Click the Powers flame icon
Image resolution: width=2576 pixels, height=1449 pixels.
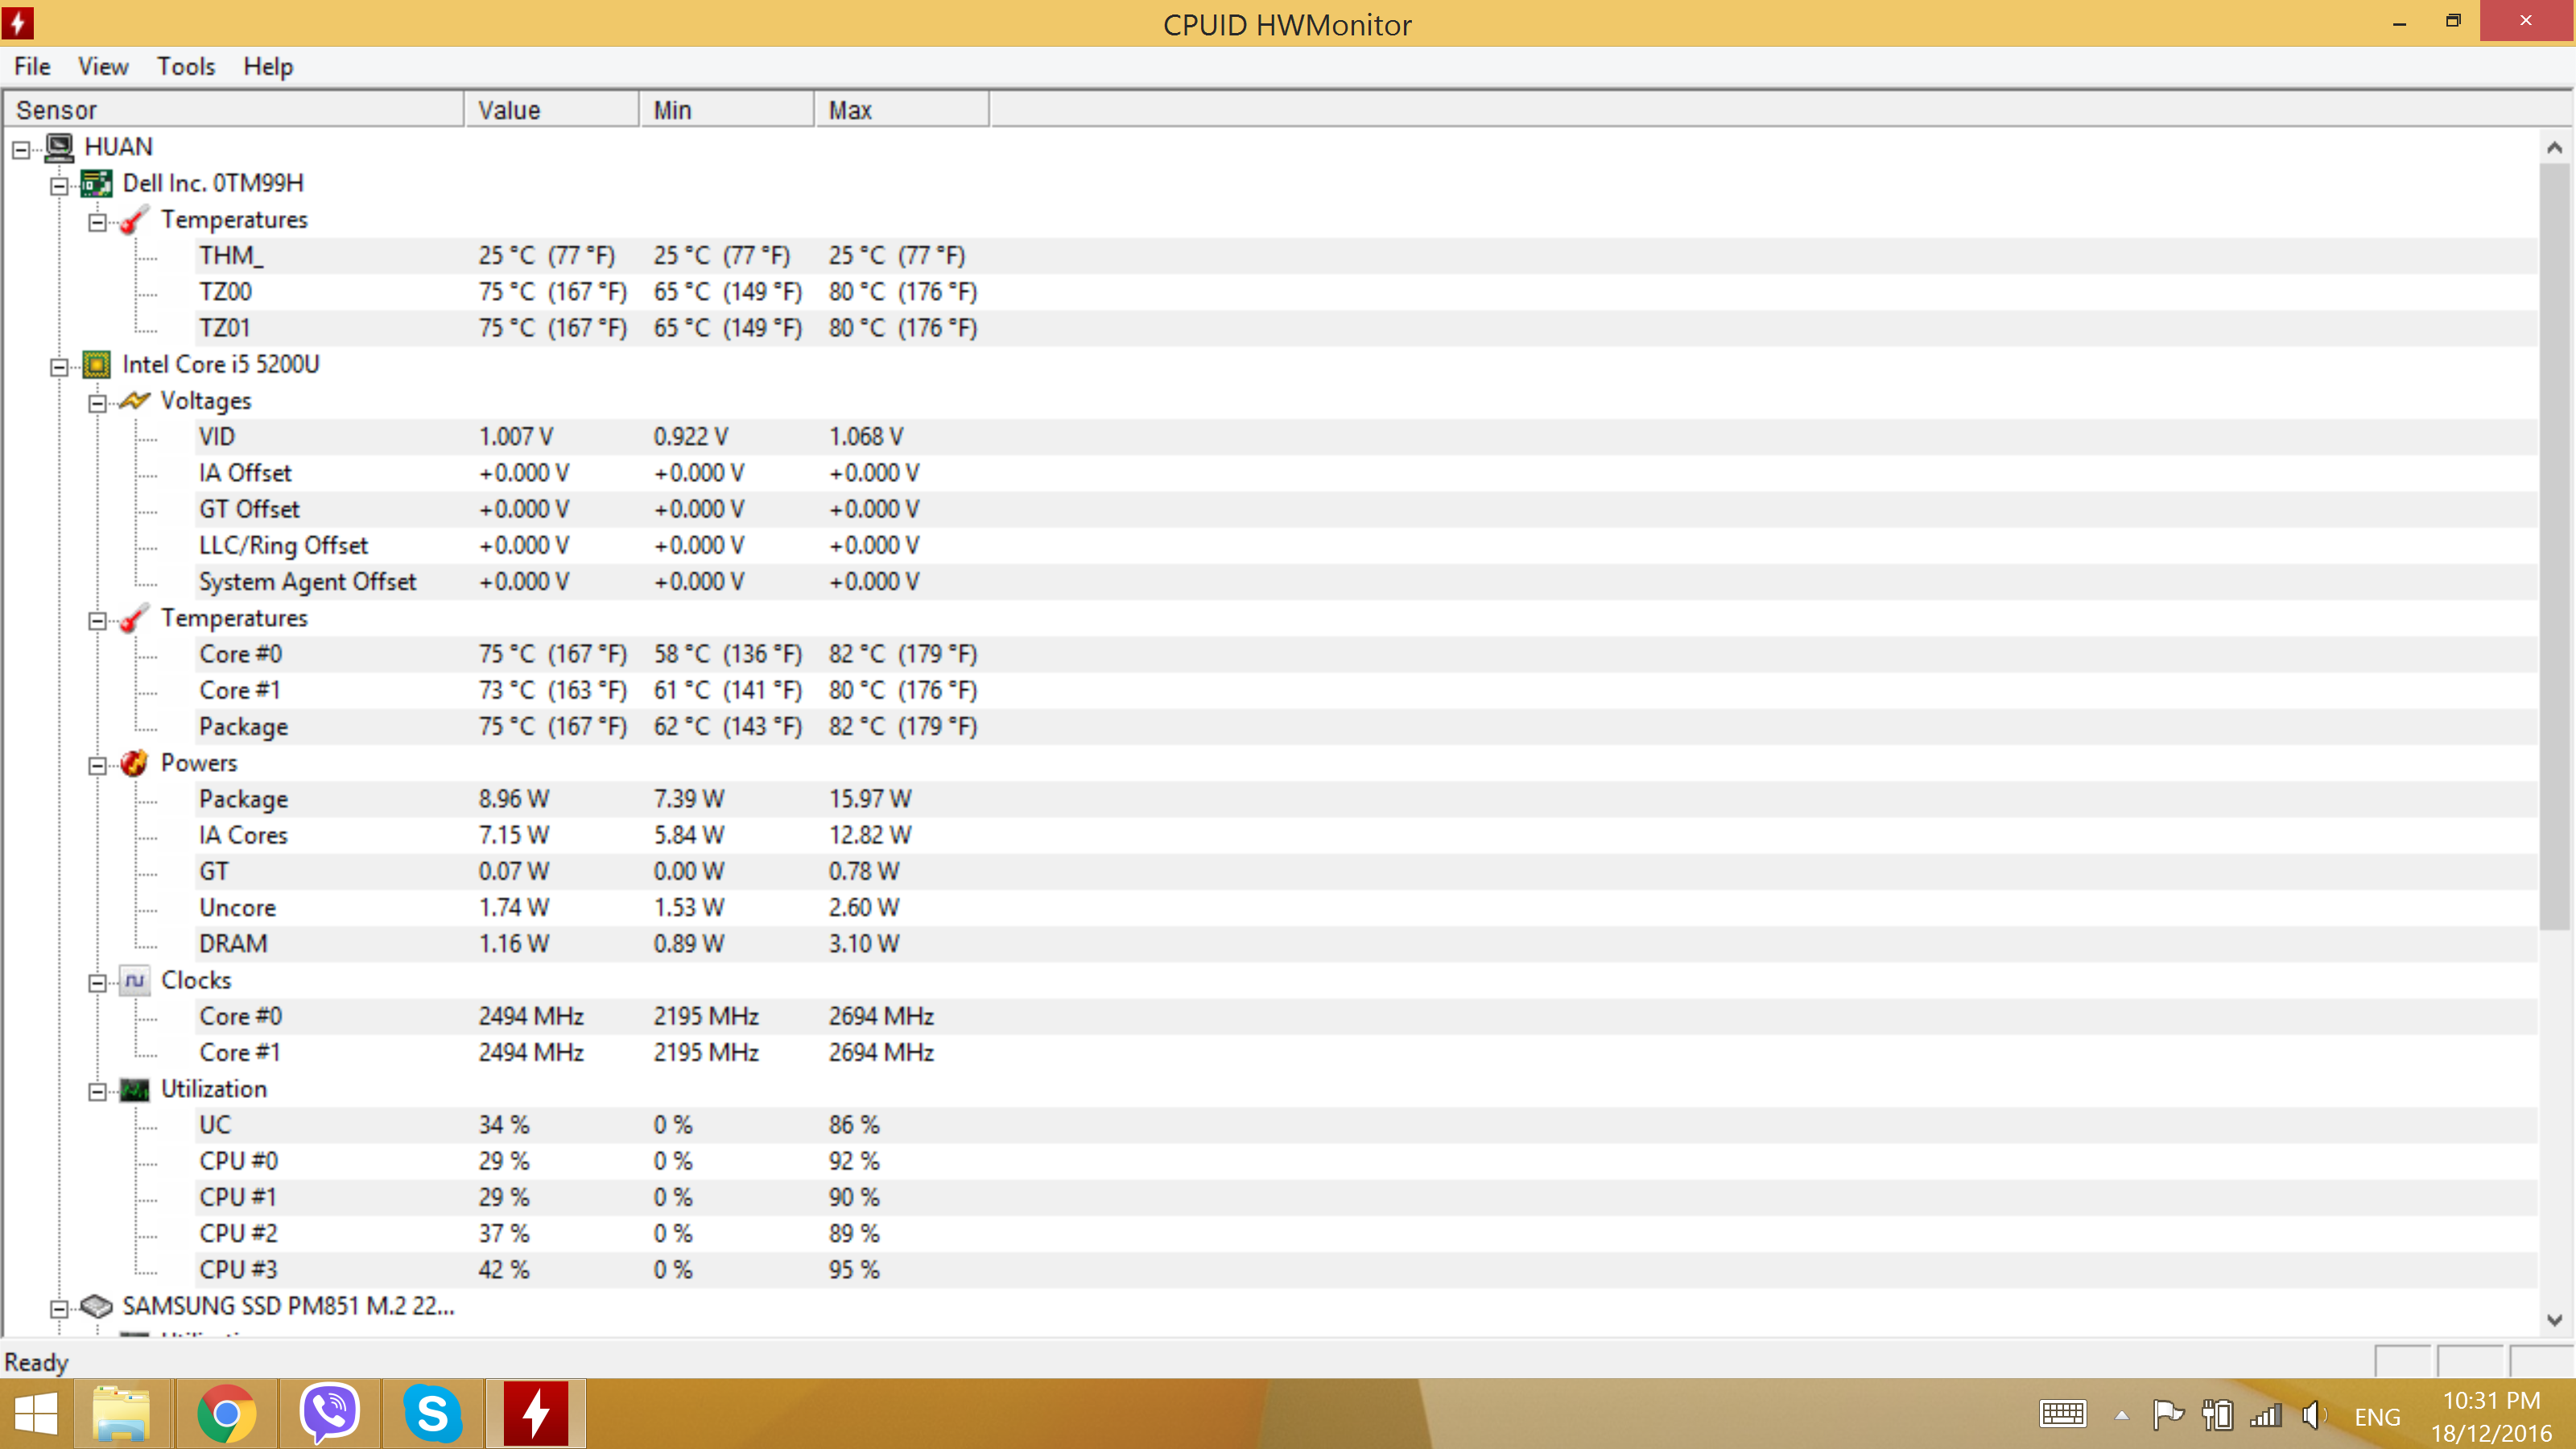point(134,763)
